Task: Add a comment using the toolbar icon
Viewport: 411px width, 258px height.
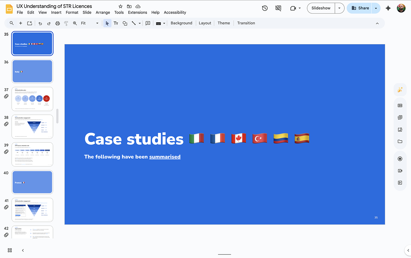Action: [x=148, y=23]
